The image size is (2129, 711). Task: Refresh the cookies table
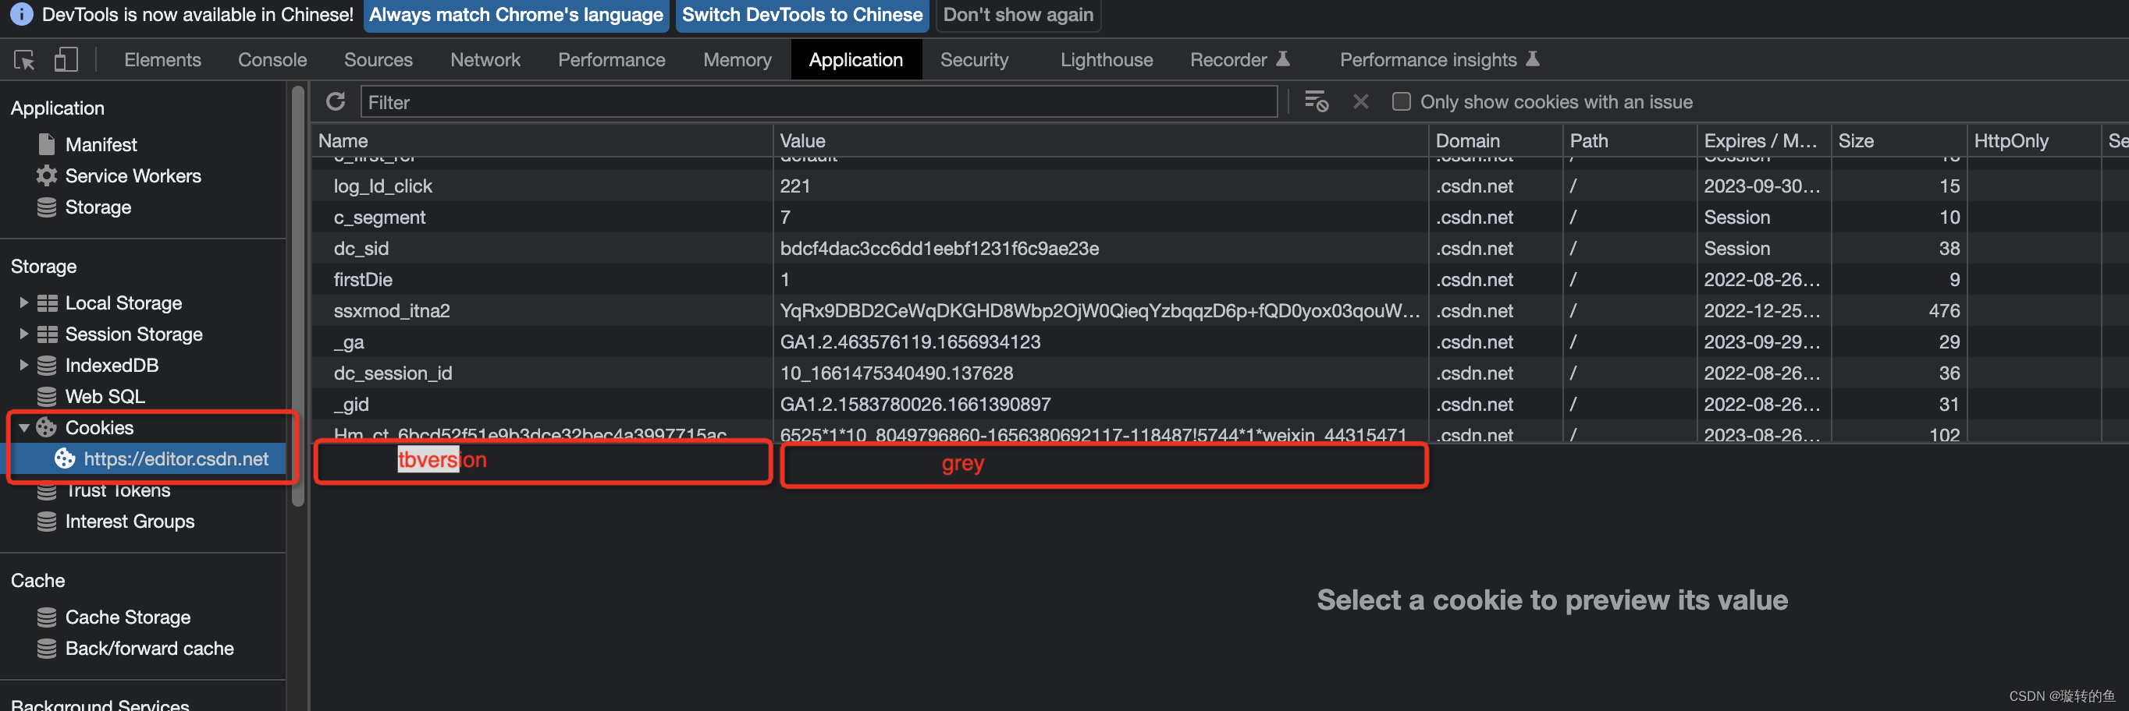336,101
